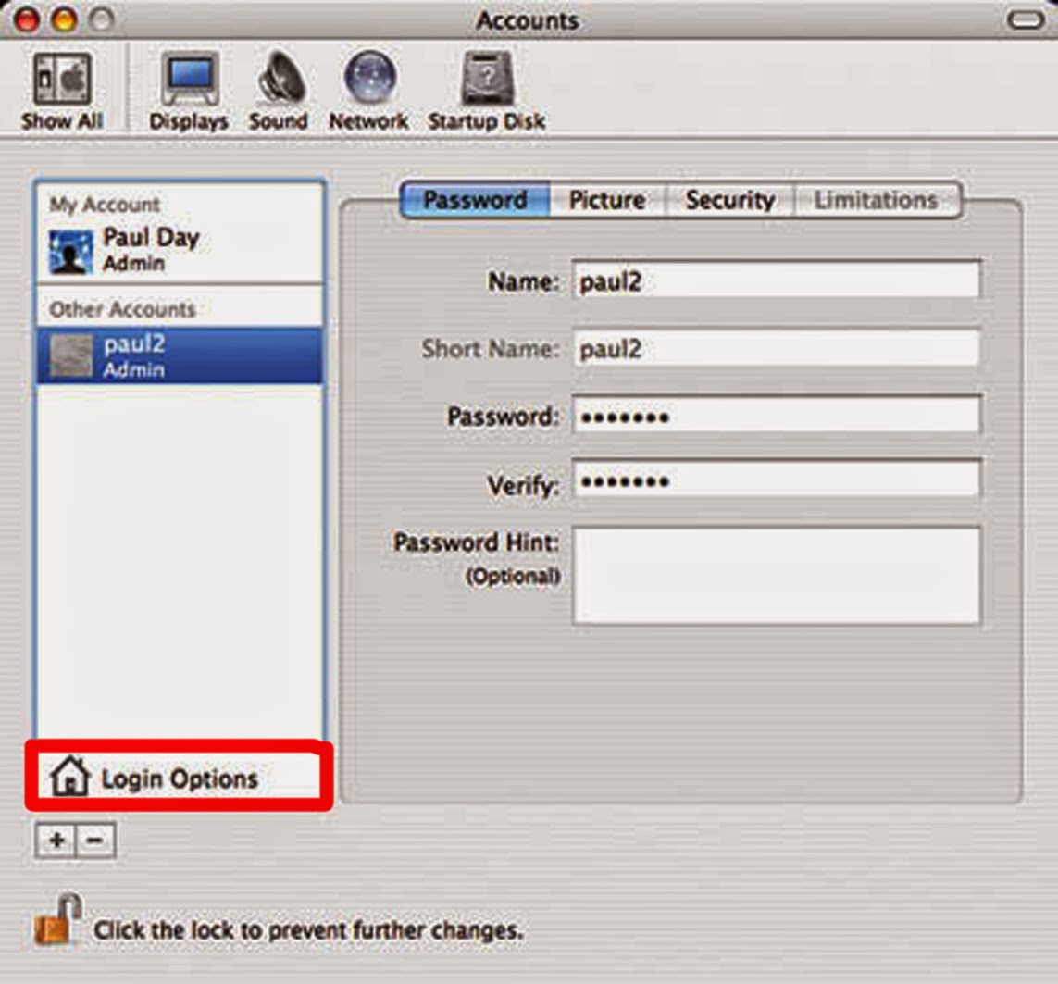1058x984 pixels.
Task: Click into the Password Hint field
Action: pos(778,574)
